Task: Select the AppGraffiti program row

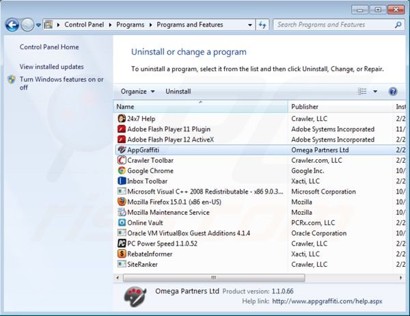Action: pyautogui.click(x=260, y=150)
